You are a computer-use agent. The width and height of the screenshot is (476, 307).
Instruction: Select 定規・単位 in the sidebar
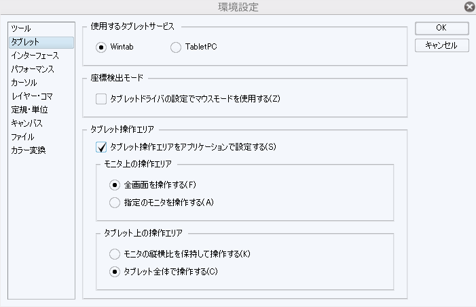coord(30,110)
